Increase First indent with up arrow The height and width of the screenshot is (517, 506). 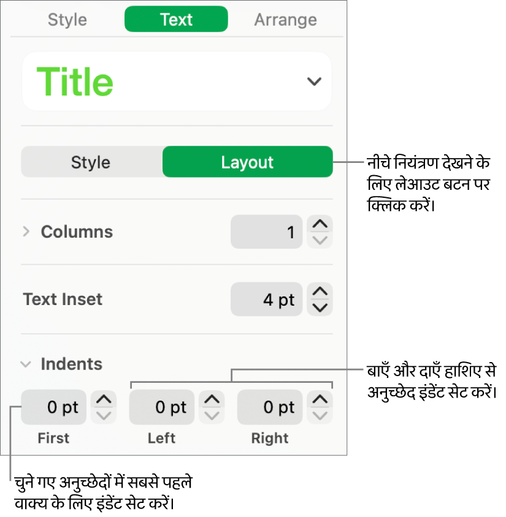point(104,399)
